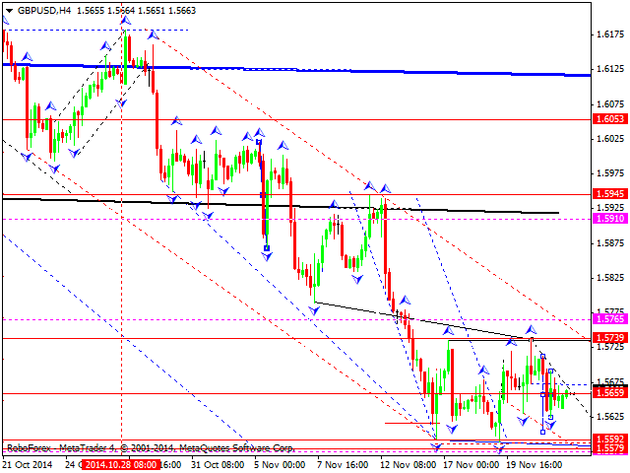Viewport: 630px width, 473px height.
Task: Select the 1.5579 price level tag
Action: tap(610, 448)
